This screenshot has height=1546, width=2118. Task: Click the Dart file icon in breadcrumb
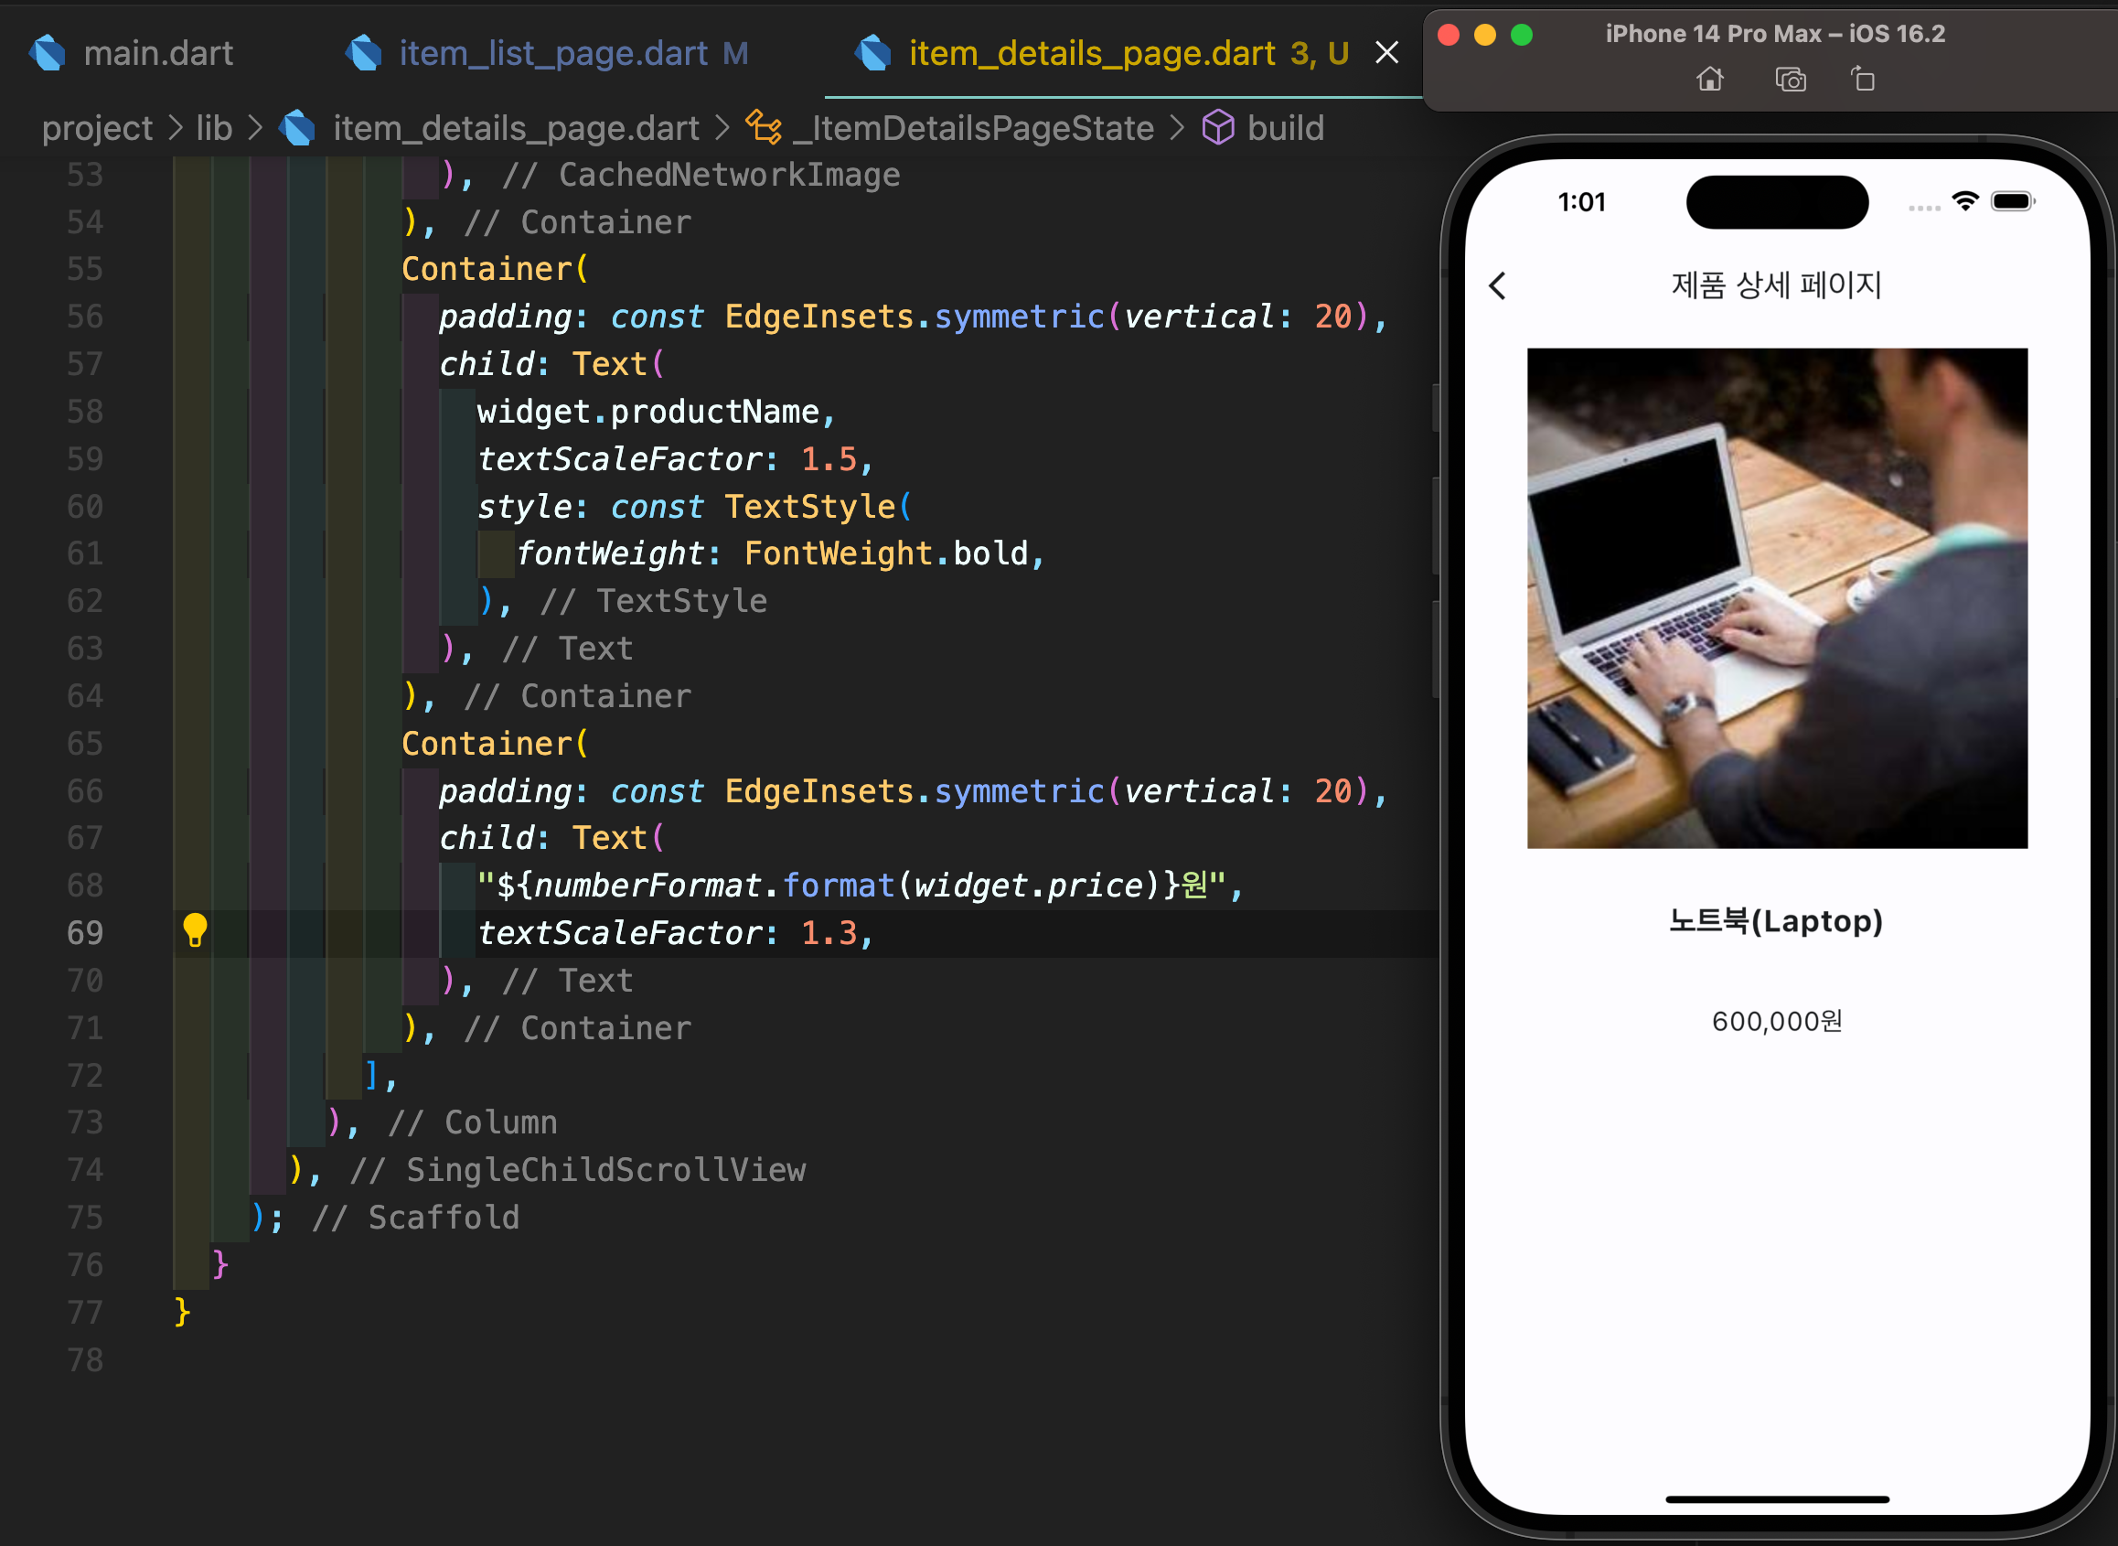[x=298, y=128]
